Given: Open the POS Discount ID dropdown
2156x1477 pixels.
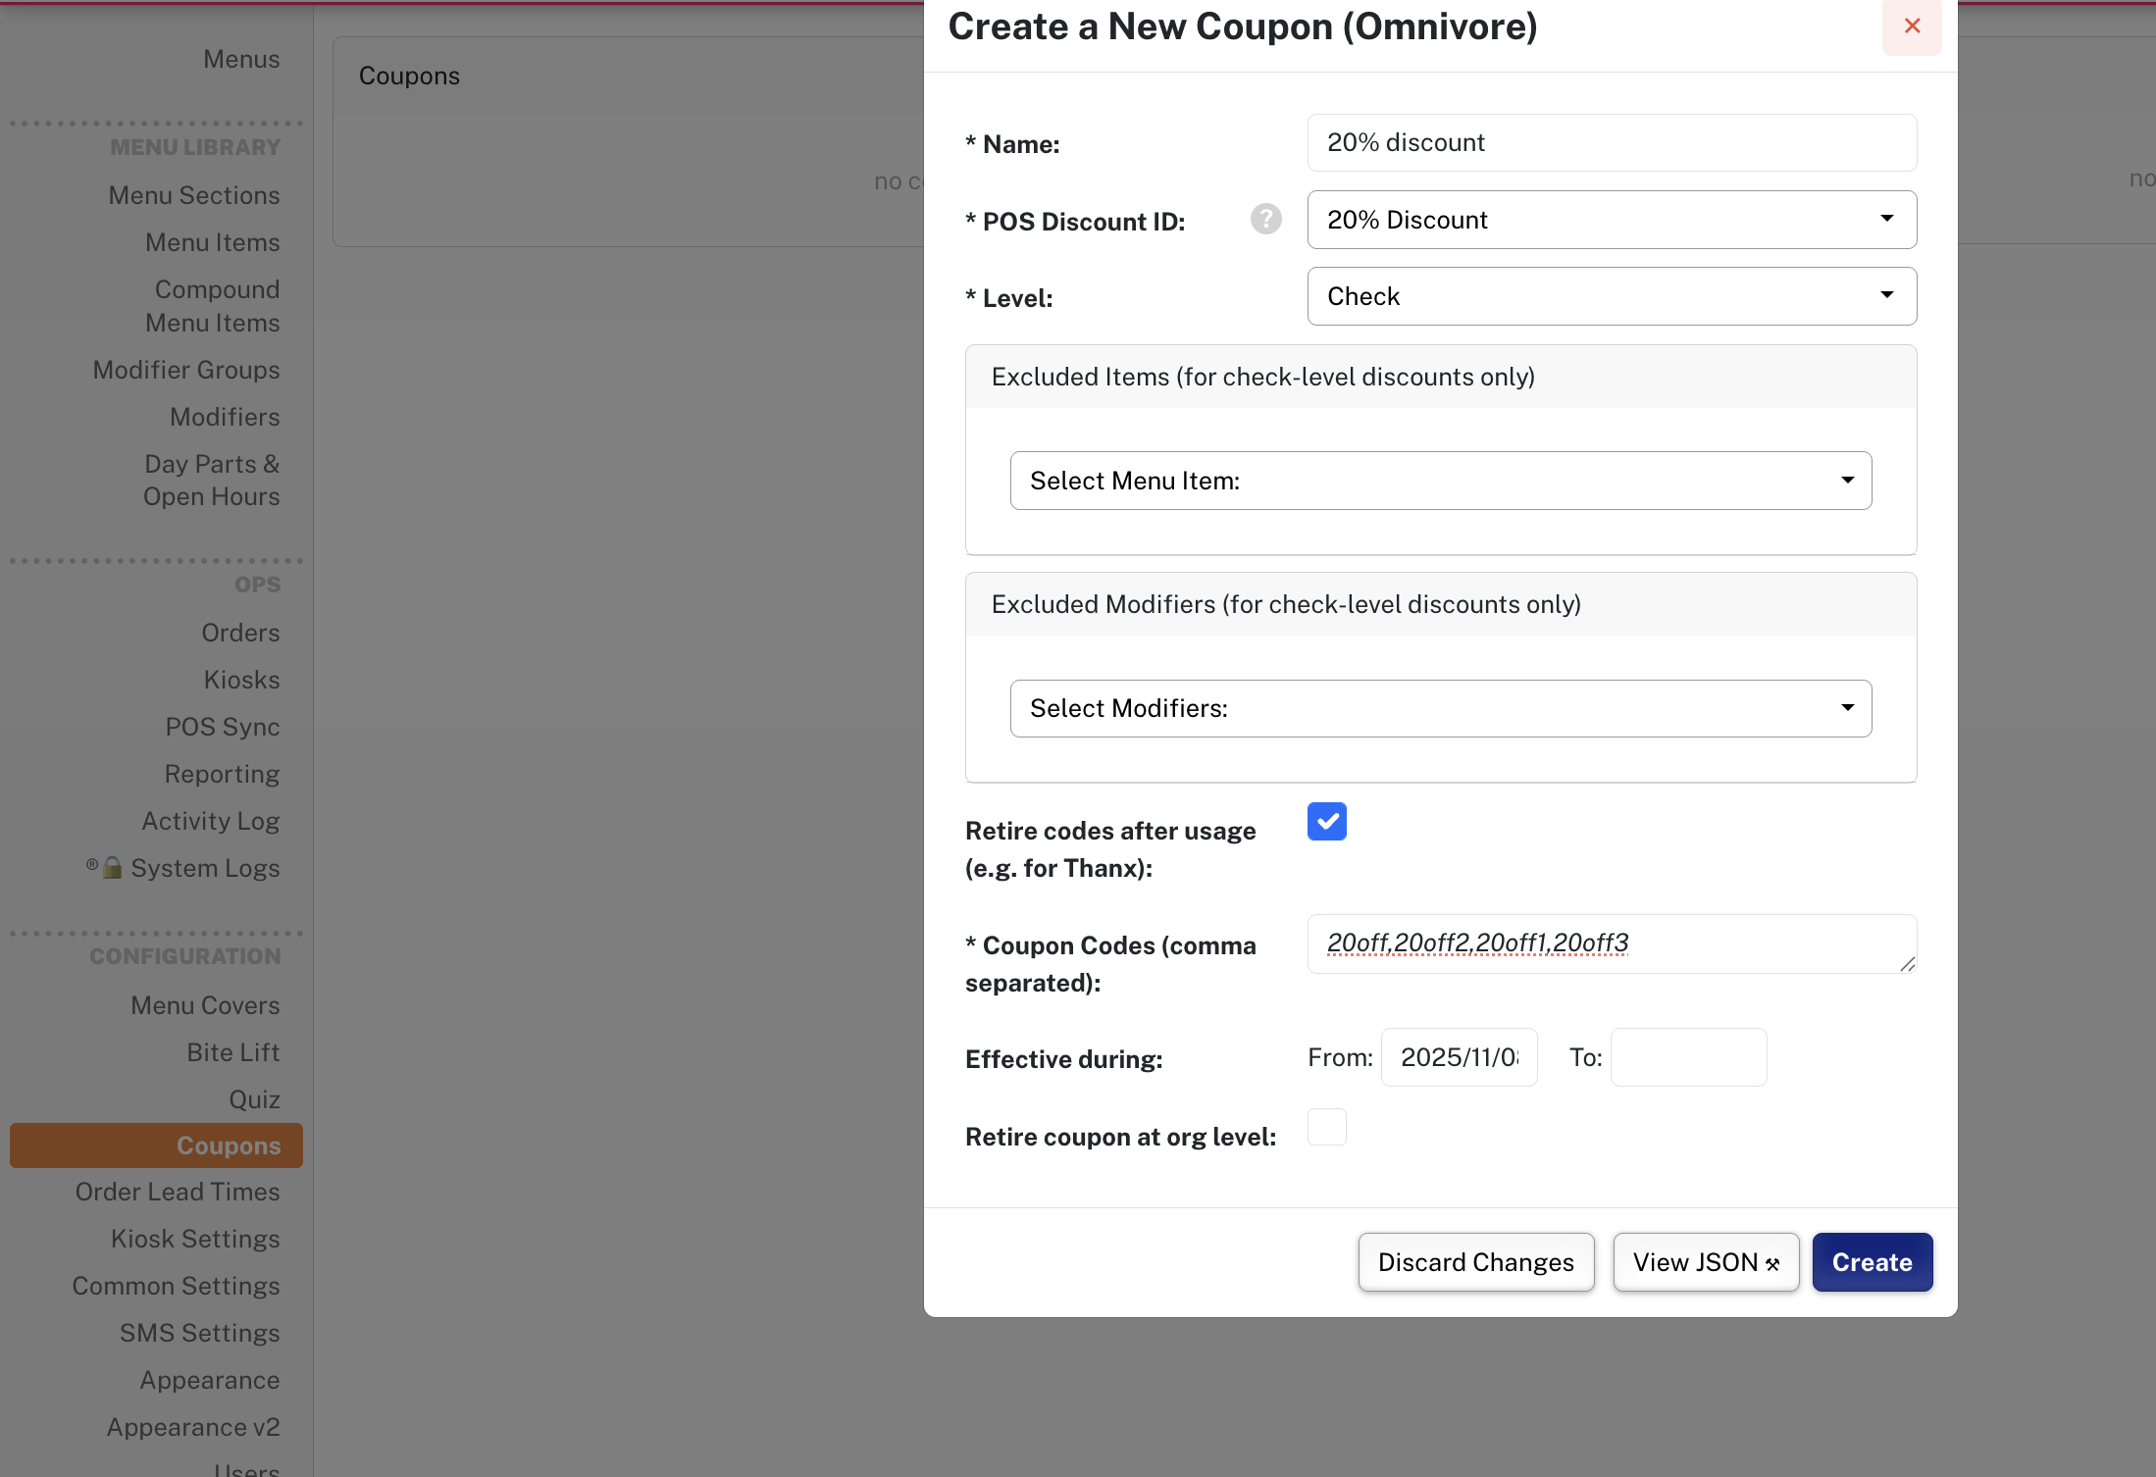Looking at the screenshot, I should [1612, 220].
